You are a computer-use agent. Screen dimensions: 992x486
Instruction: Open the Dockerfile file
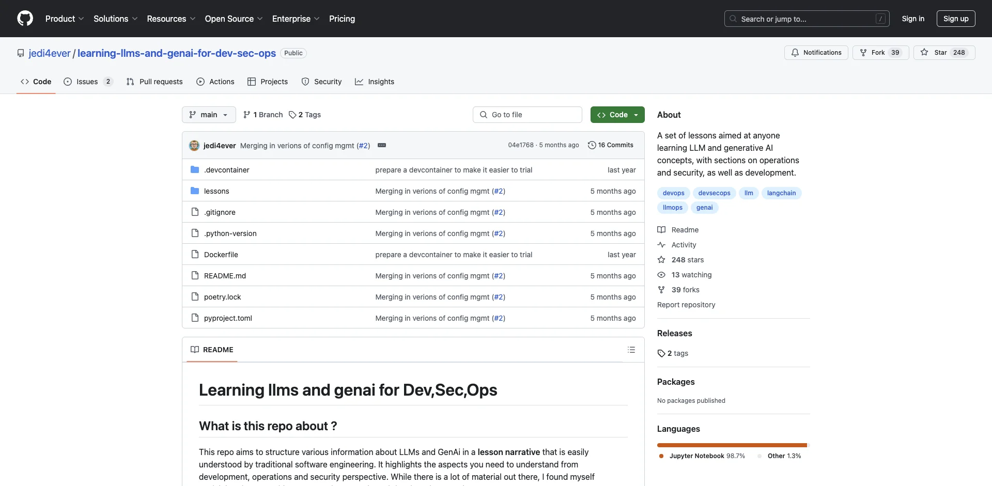coord(221,255)
